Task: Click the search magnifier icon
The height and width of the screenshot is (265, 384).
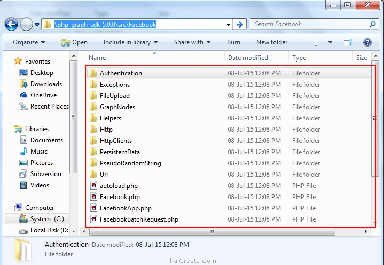Action: [372, 24]
